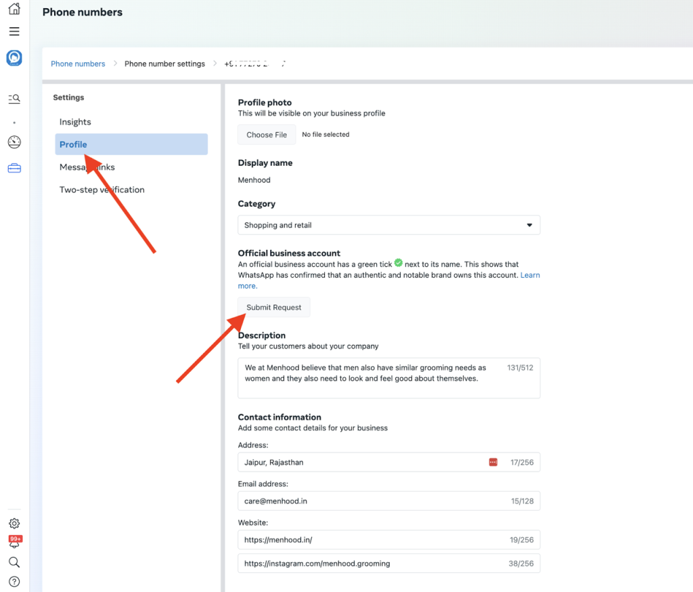Click the 131/512 character counter
Screen dimensions: 693x592
coord(520,368)
